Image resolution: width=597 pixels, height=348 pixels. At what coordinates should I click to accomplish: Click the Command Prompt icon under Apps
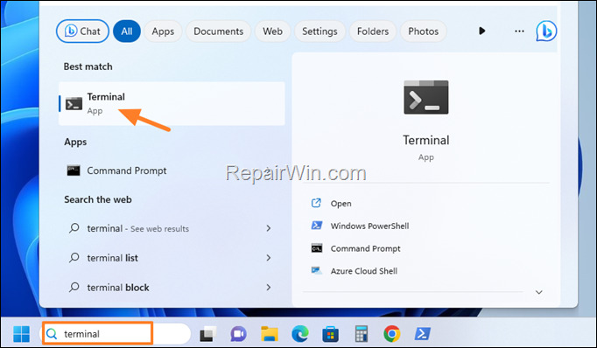coord(74,171)
